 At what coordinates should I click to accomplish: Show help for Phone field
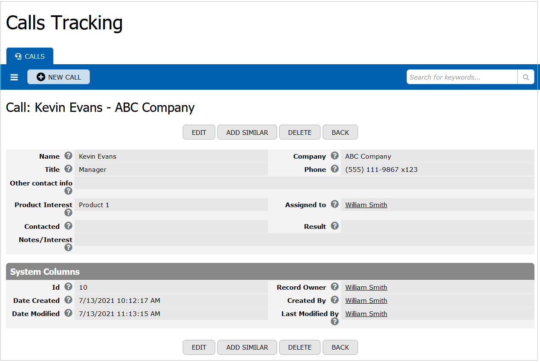[x=335, y=169]
